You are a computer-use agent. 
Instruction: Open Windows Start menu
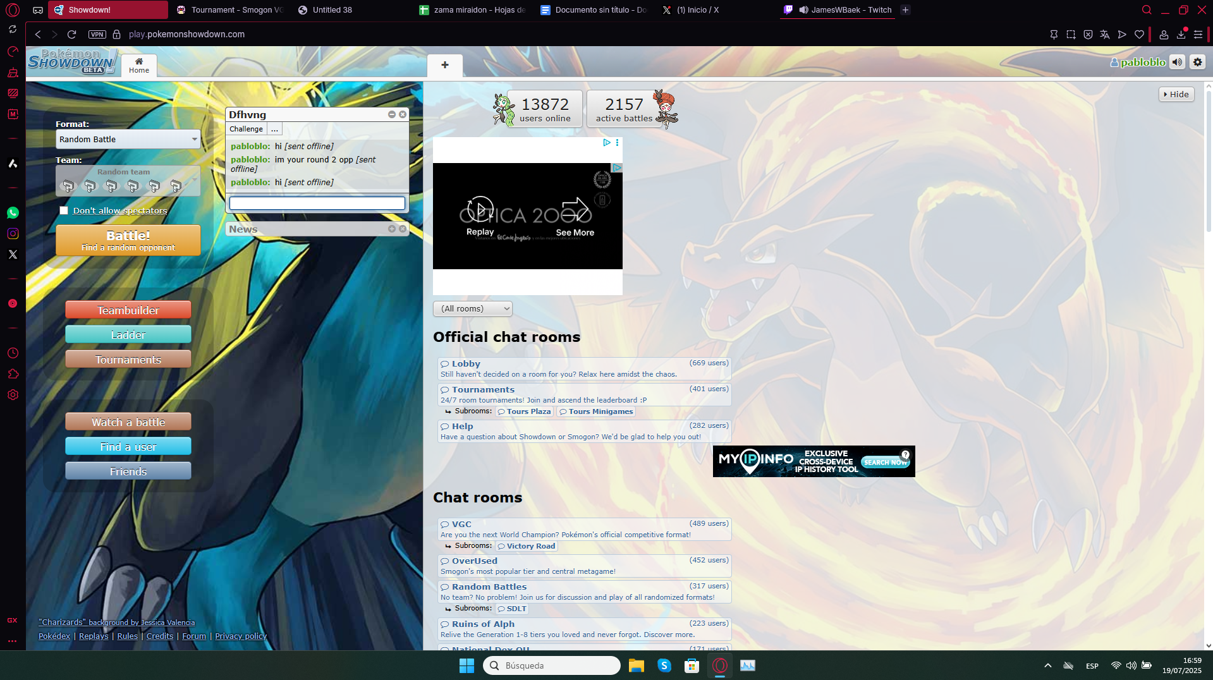pyautogui.click(x=466, y=665)
